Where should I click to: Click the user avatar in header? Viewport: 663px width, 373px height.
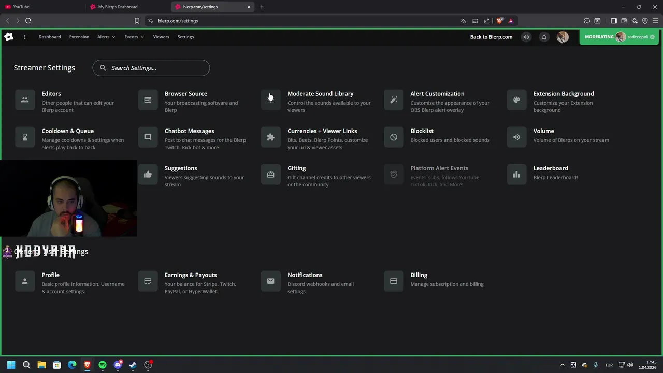pos(563,37)
